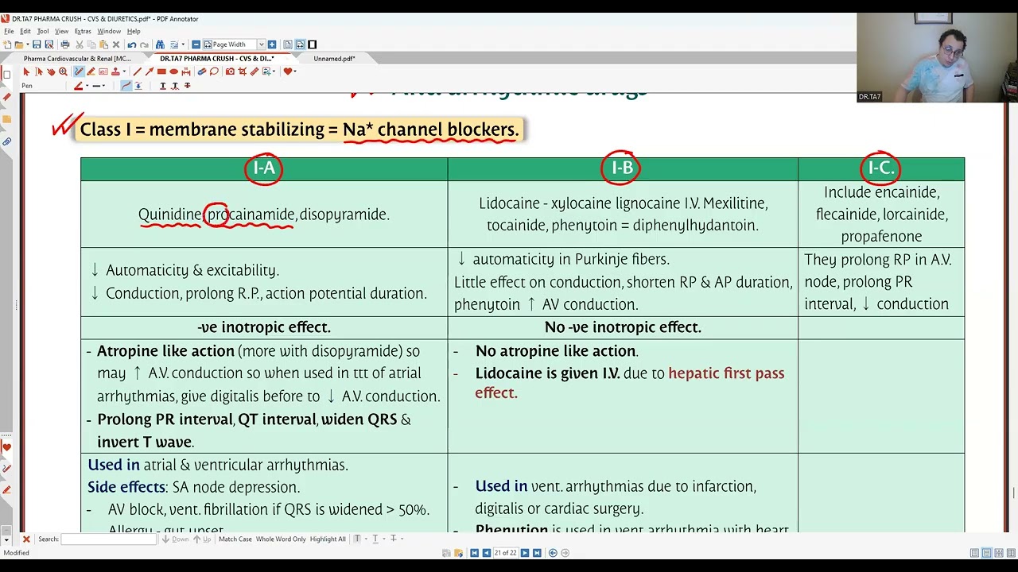1018x572 pixels.
Task: Switch to Pharma Cardiovascular & Renal tab
Action: coord(77,59)
